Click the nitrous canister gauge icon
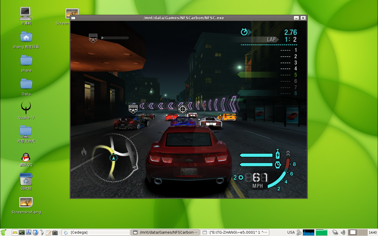The width and height of the screenshot is (378, 236). click(x=278, y=155)
